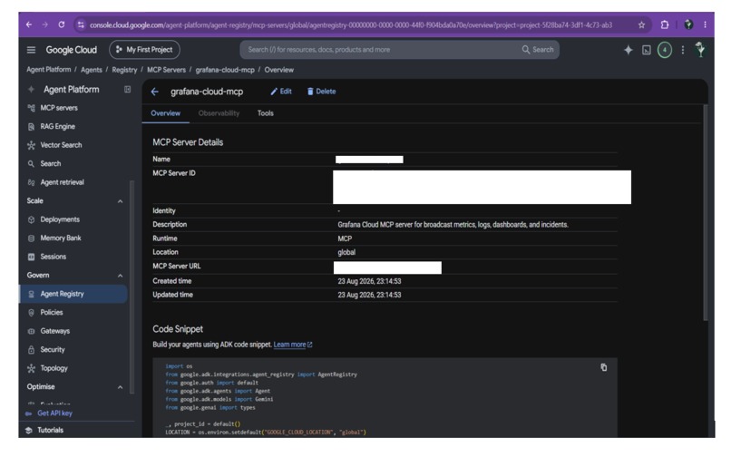Click the browser address bar URL
Screen dimensions: 731x457
[351, 24]
